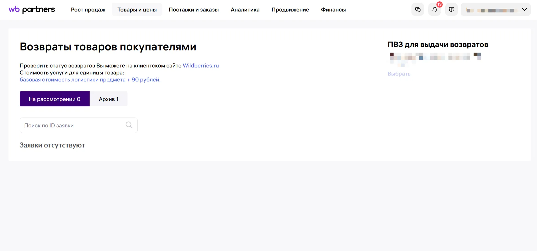Open the chat messages icon
This screenshot has width=537, height=251.
click(x=418, y=10)
